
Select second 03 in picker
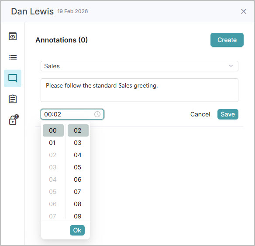tap(78, 143)
